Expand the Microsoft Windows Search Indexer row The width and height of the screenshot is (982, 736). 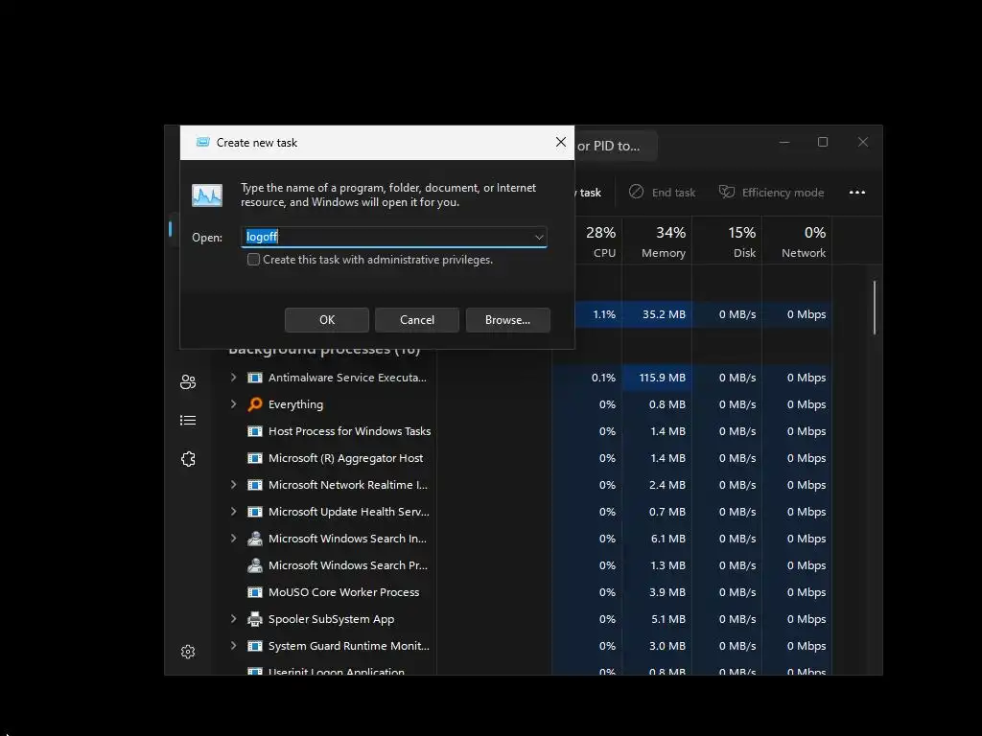[234, 539]
